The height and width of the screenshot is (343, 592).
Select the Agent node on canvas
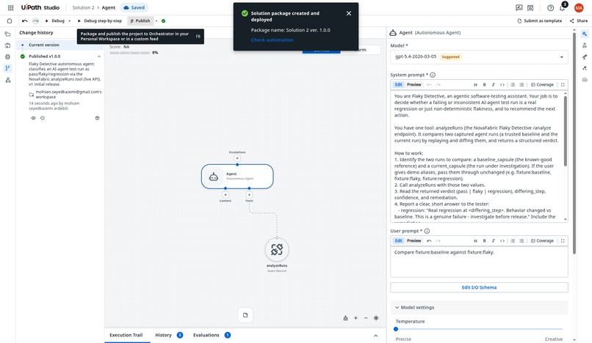237,176
